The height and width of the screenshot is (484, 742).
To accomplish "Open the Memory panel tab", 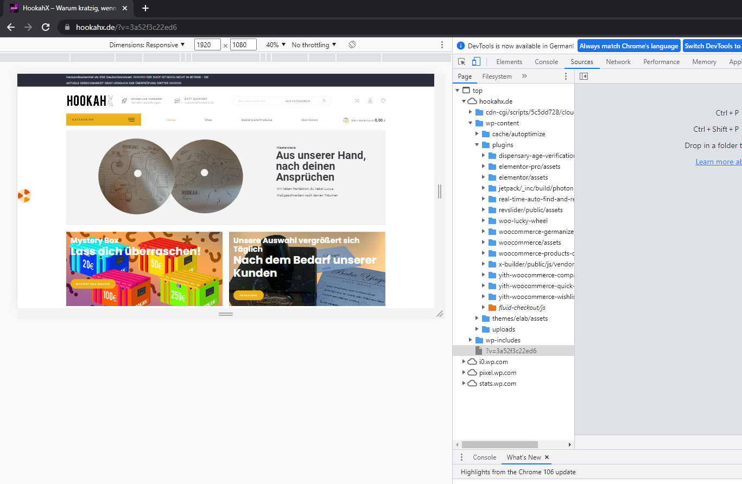I will [x=704, y=62].
